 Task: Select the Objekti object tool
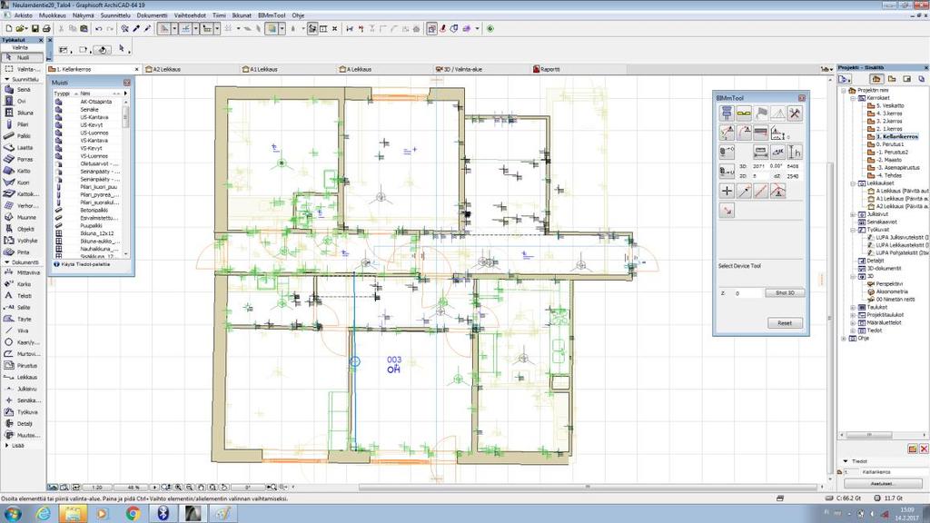tap(22, 229)
